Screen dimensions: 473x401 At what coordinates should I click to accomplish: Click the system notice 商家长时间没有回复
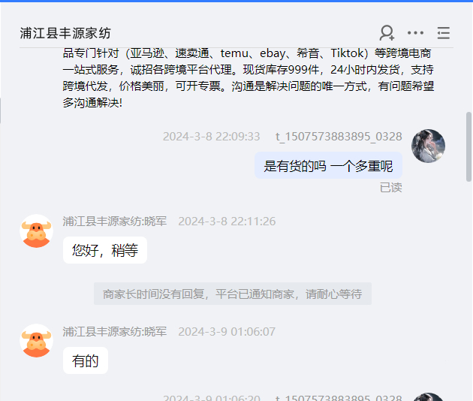click(233, 294)
